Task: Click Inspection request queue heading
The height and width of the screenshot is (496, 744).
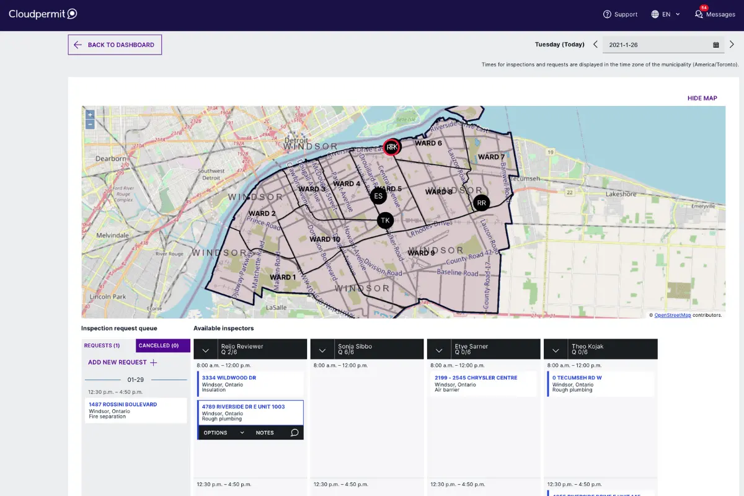Action: pyautogui.click(x=119, y=328)
